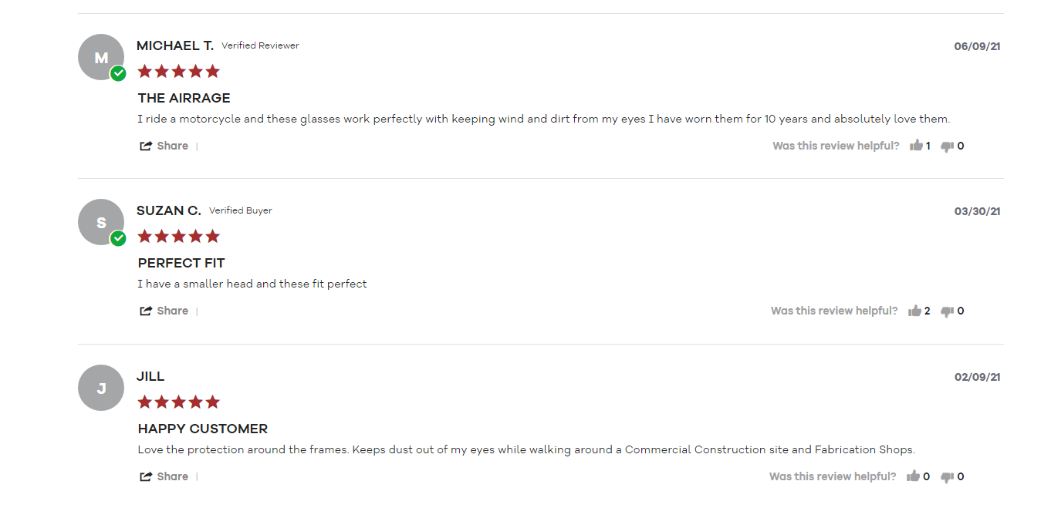Click the Suzan C. reviewer name

coord(168,210)
